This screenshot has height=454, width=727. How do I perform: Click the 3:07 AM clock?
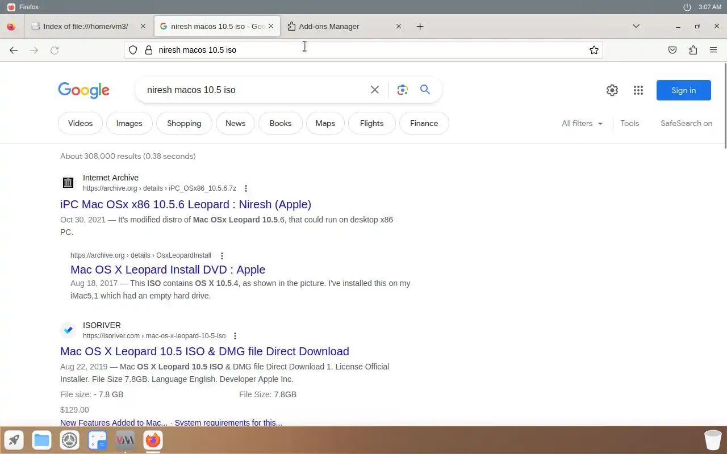(x=709, y=7)
